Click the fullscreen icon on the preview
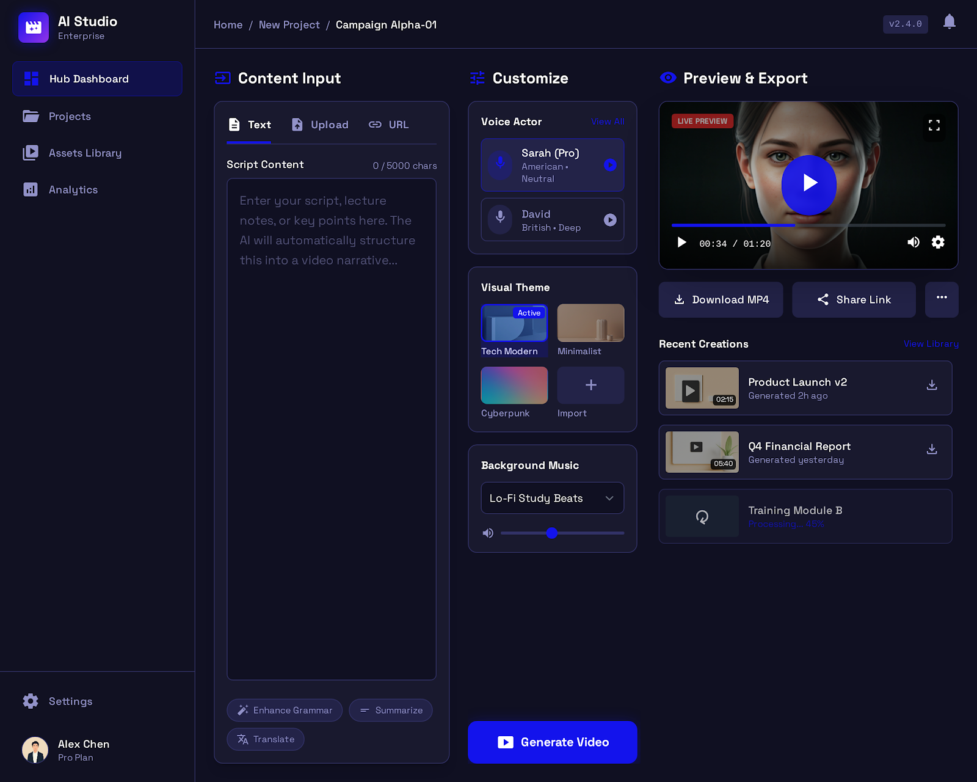Image resolution: width=977 pixels, height=782 pixels. click(x=934, y=126)
